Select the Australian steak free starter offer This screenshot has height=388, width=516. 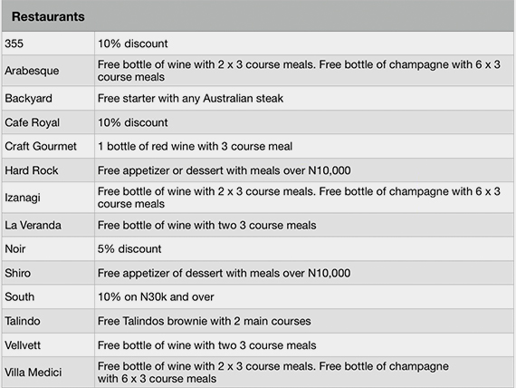pos(190,99)
